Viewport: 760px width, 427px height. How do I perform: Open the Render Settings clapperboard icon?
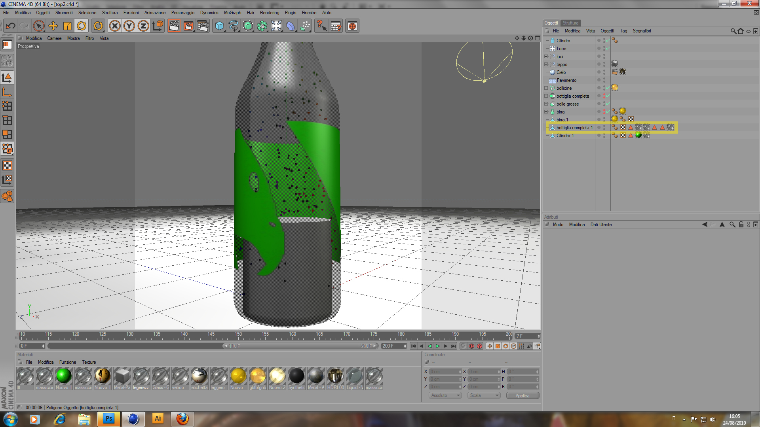(203, 26)
